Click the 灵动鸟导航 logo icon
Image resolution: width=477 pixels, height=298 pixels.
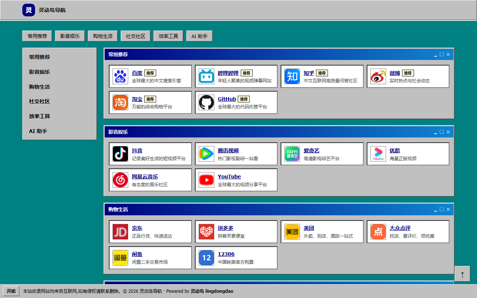click(x=29, y=10)
